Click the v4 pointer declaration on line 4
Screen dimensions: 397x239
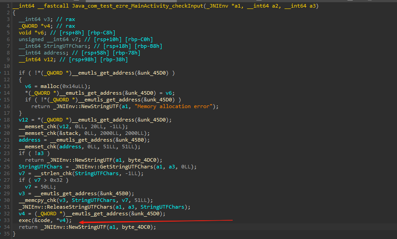[47, 26]
